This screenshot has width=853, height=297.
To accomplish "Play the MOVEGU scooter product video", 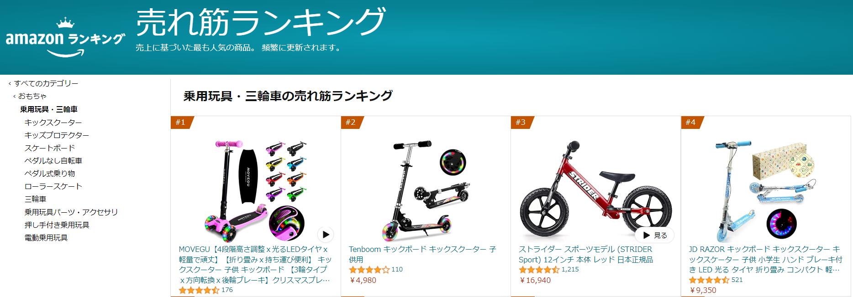I will [325, 235].
